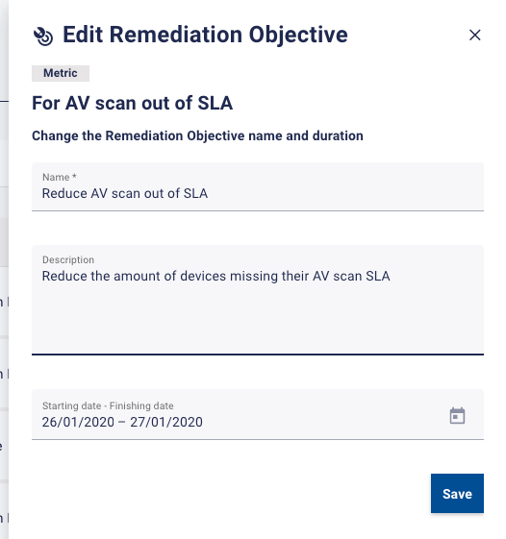Click the 'Starting date - Finishing date' label
Viewport: 506px width, 539px height.
click(x=108, y=406)
